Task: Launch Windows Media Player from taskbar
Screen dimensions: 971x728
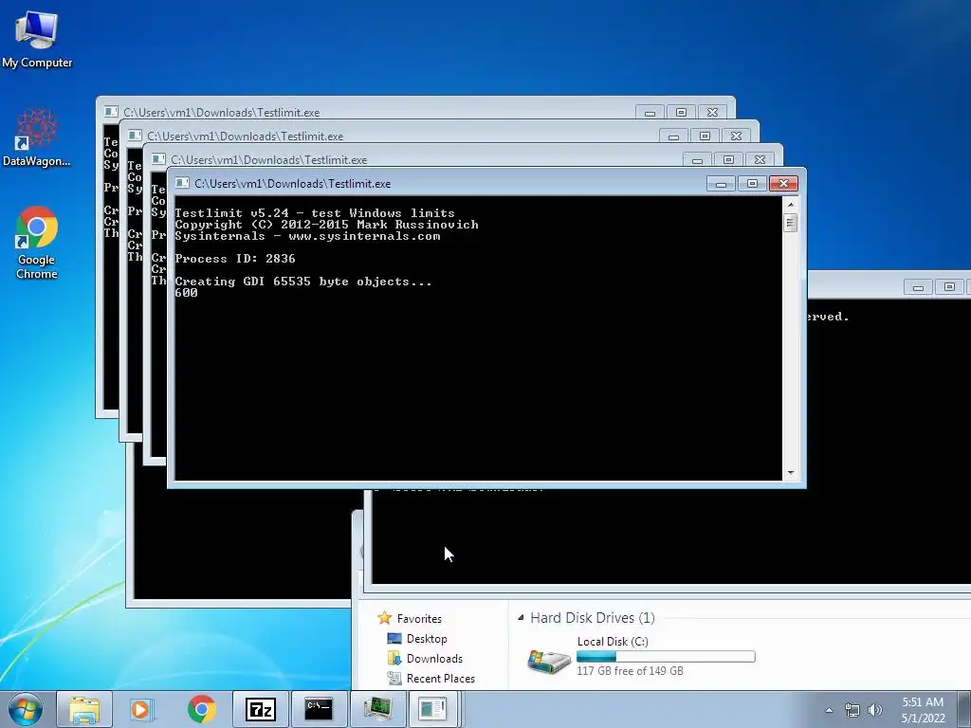Action: [142, 709]
